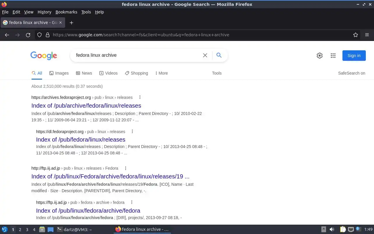
Task: Open the Firefox hamburger application menu
Action: point(367,35)
